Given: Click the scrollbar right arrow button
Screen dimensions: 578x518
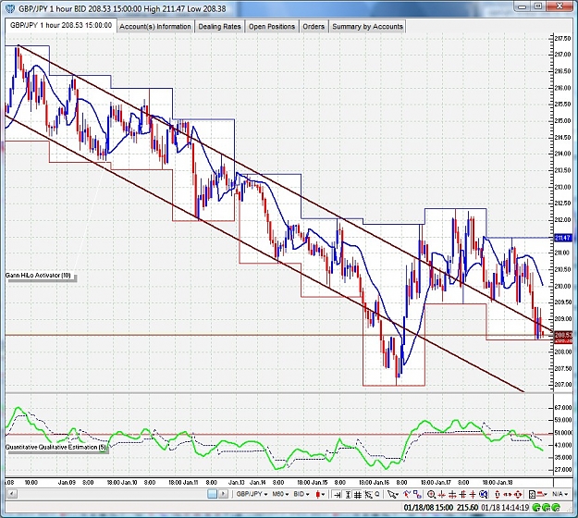Looking at the screenshot, I should [223, 494].
